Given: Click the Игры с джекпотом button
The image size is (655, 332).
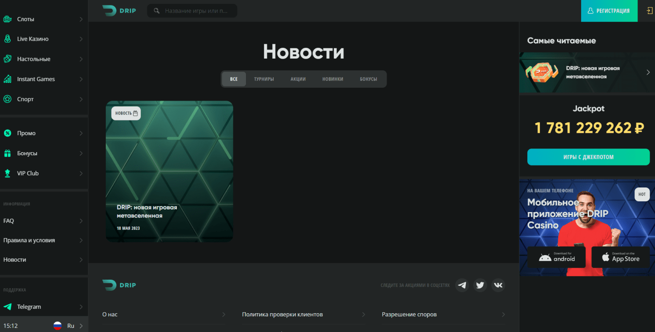Looking at the screenshot, I should click(588, 157).
